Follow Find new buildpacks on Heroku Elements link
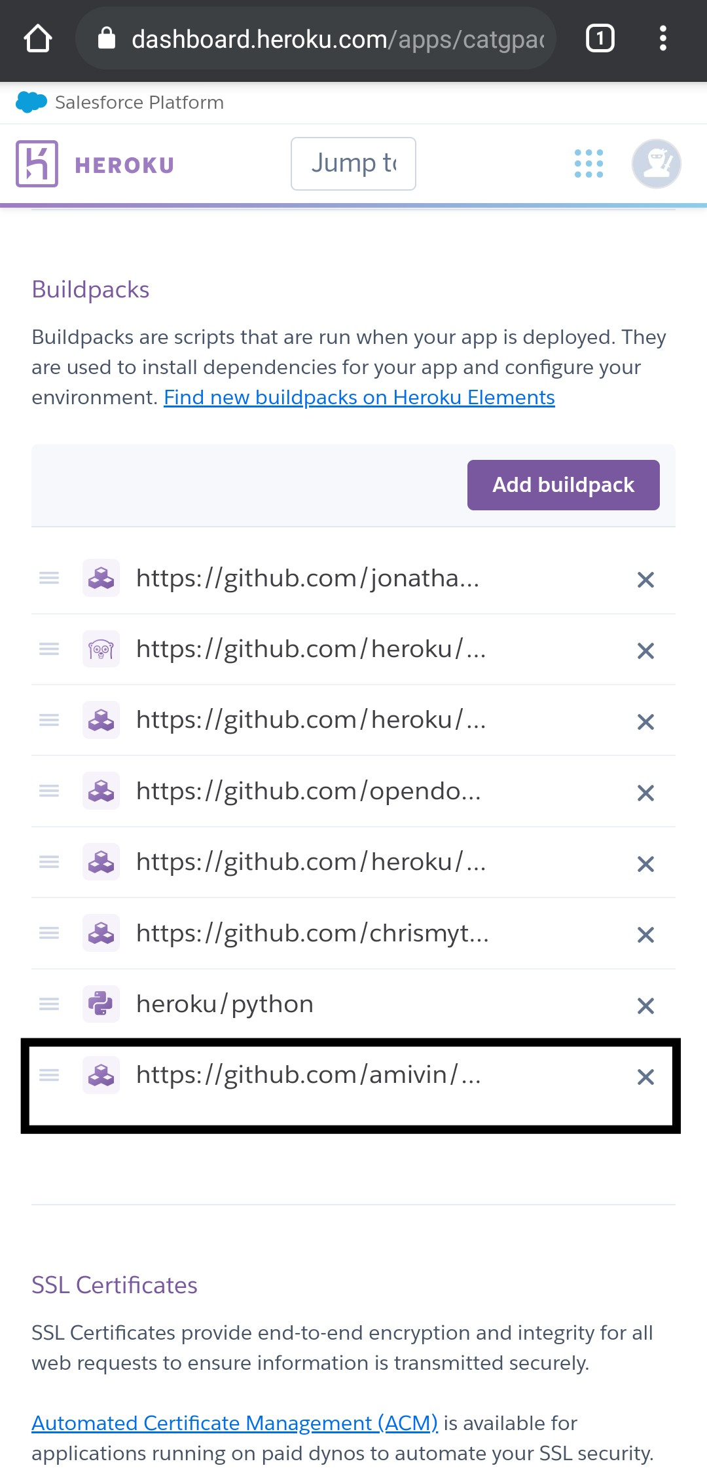Viewport: 707px width, 1472px height. point(359,397)
